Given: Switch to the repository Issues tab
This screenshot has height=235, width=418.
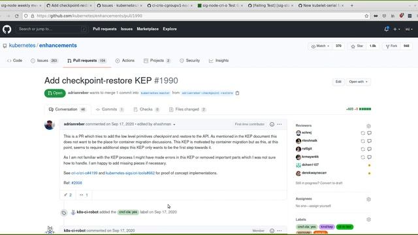Looking at the screenshot, I should (x=44, y=61).
